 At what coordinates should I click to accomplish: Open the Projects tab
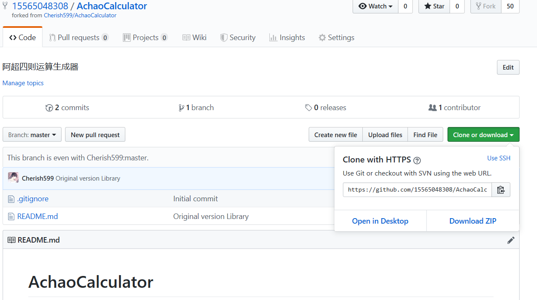click(x=145, y=38)
